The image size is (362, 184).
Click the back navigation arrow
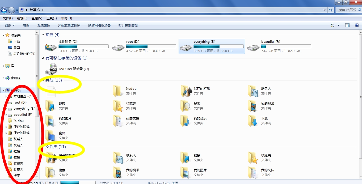(x=4, y=10)
